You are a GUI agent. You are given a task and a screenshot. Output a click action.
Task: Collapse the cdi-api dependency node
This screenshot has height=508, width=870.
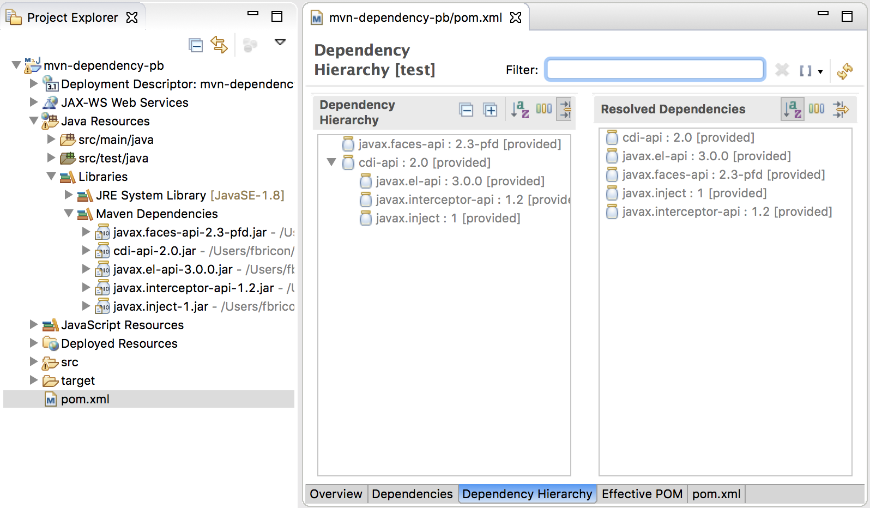click(x=331, y=162)
